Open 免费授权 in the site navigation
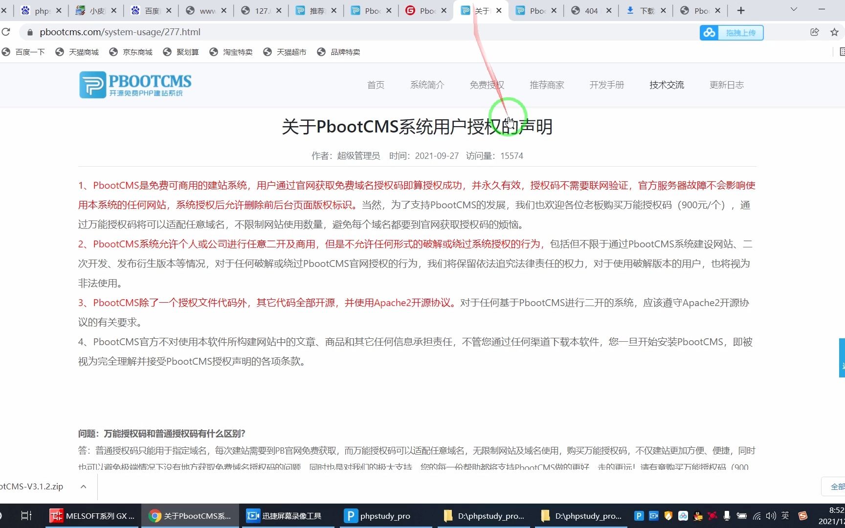Screen dimensions: 845x528 pyautogui.click(x=487, y=85)
